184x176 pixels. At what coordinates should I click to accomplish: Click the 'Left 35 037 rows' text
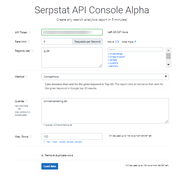(x=118, y=32)
